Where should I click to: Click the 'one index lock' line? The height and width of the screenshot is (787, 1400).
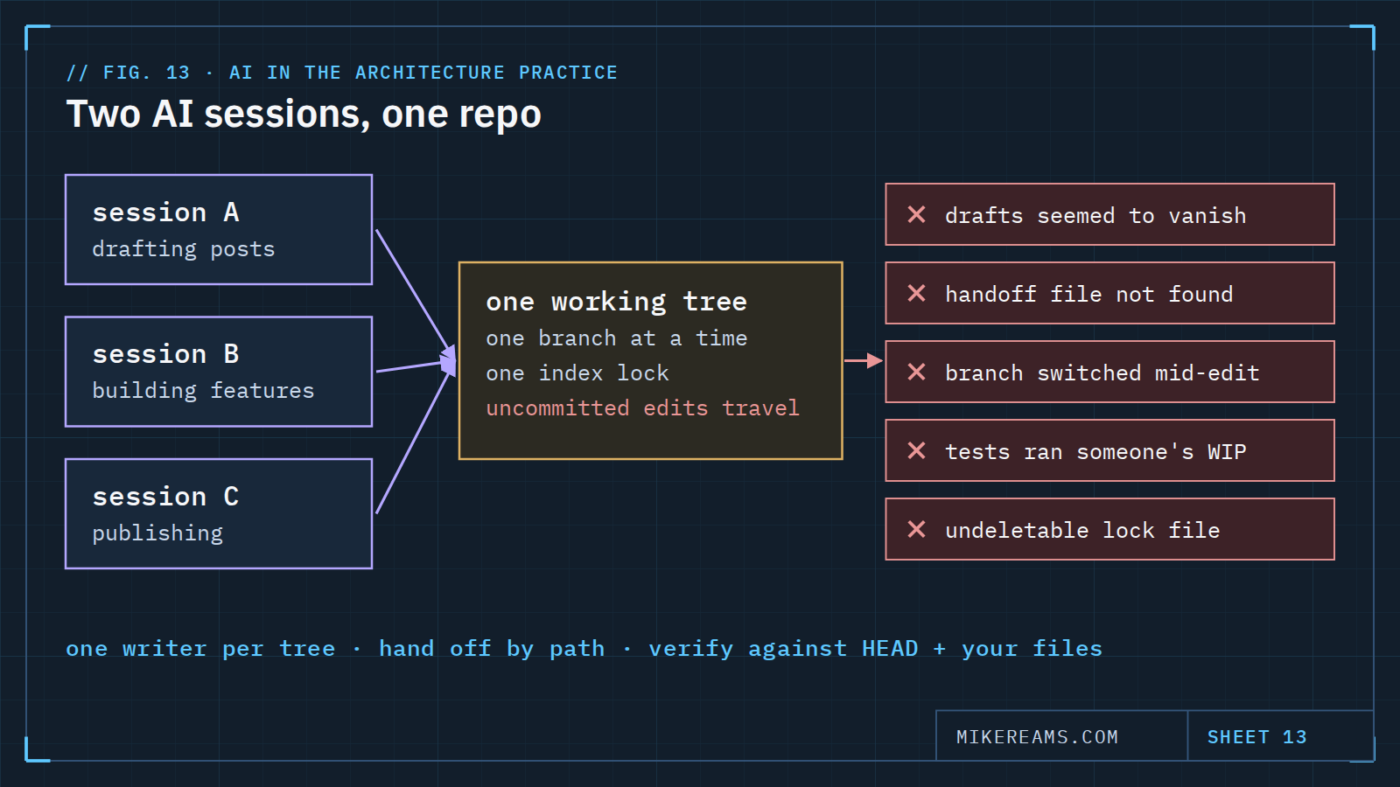(577, 373)
